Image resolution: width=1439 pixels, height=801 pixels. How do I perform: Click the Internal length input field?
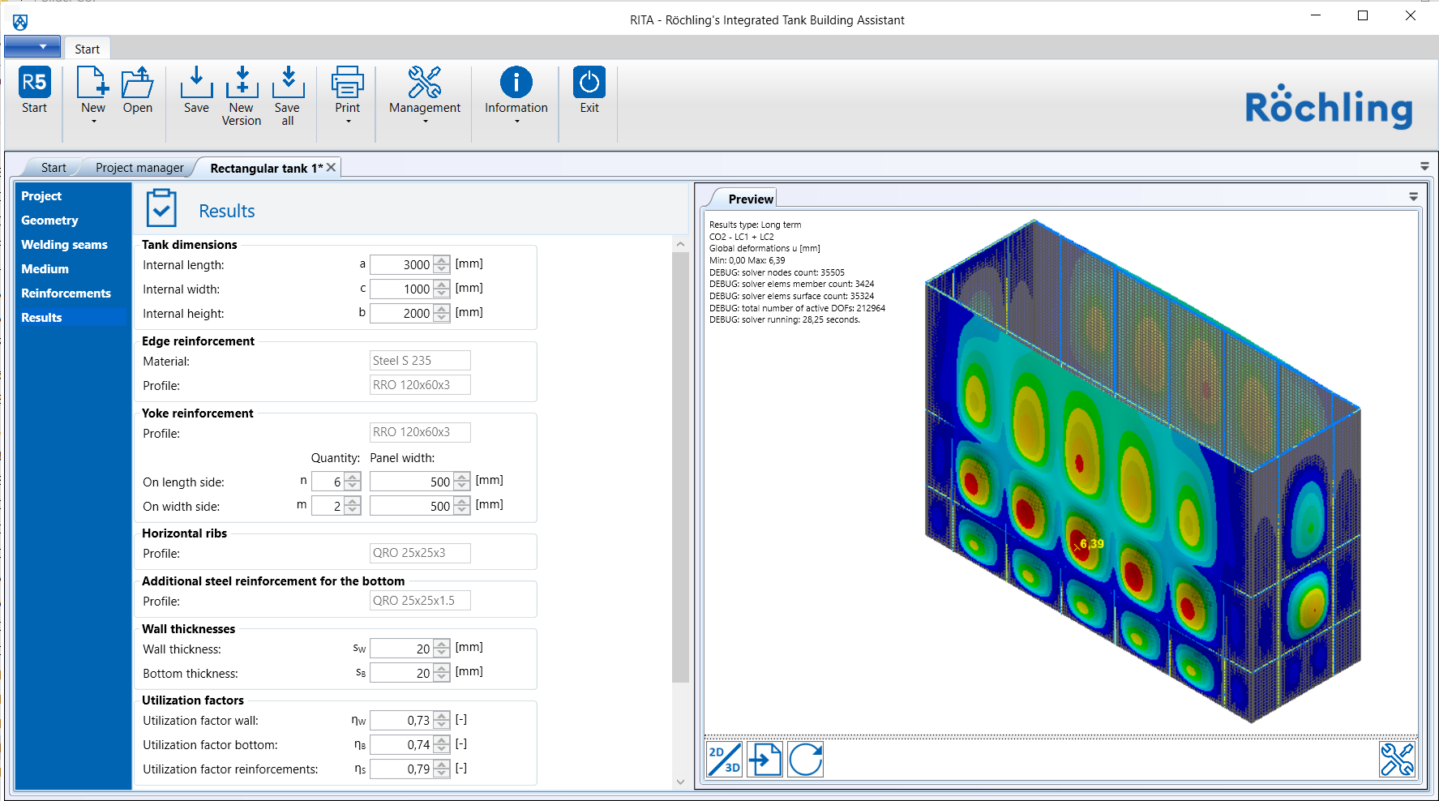click(402, 264)
